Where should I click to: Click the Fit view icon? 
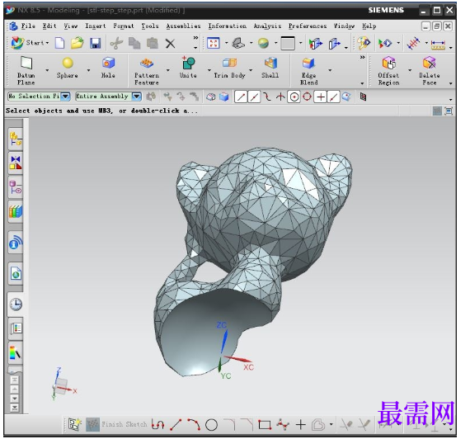pyautogui.click(x=213, y=43)
